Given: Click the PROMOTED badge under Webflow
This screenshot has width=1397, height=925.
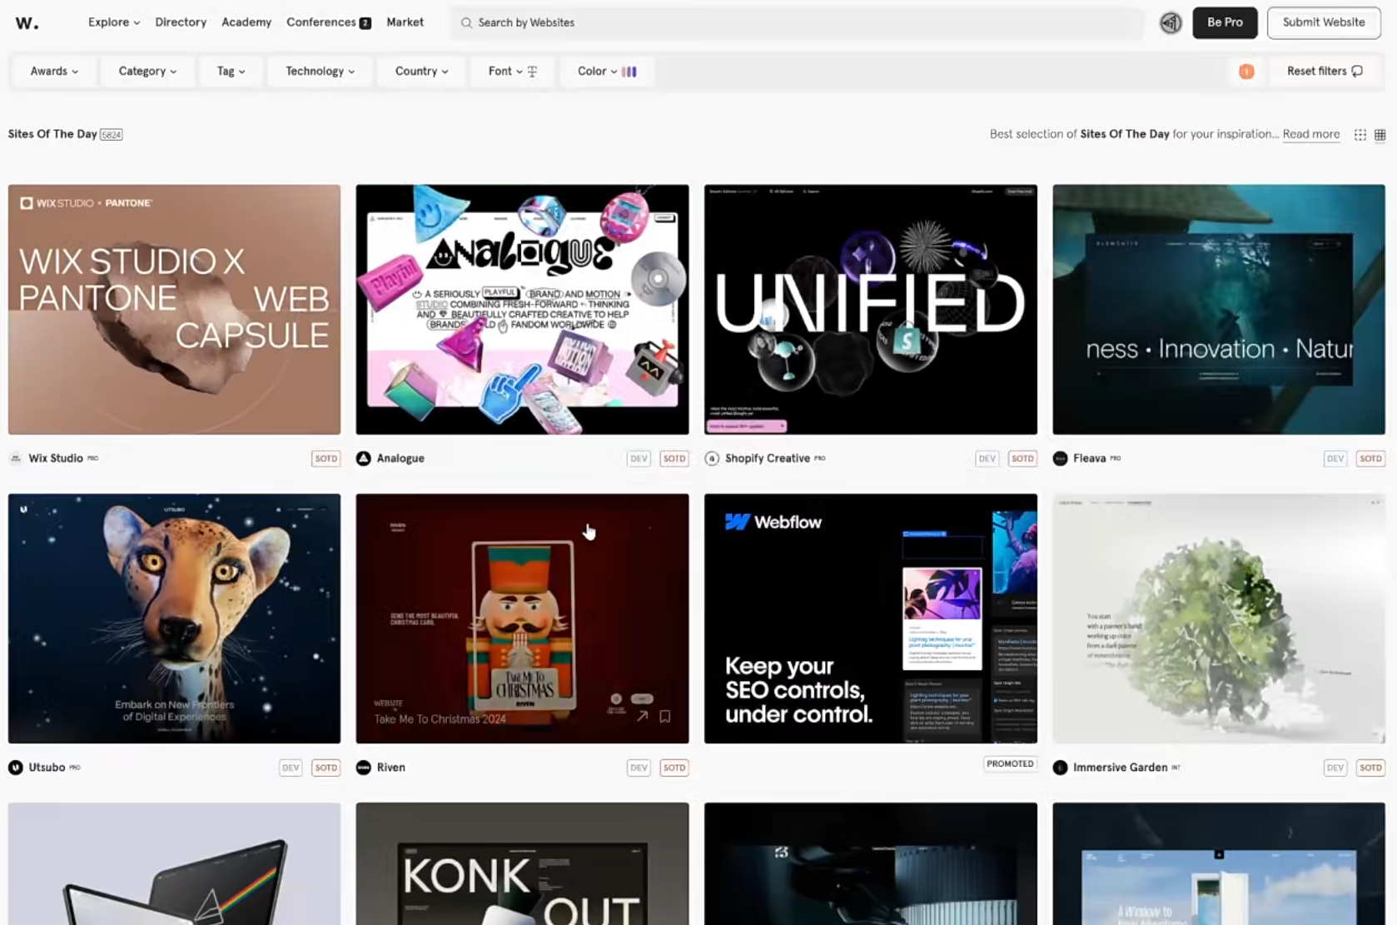Looking at the screenshot, I should tap(1010, 763).
